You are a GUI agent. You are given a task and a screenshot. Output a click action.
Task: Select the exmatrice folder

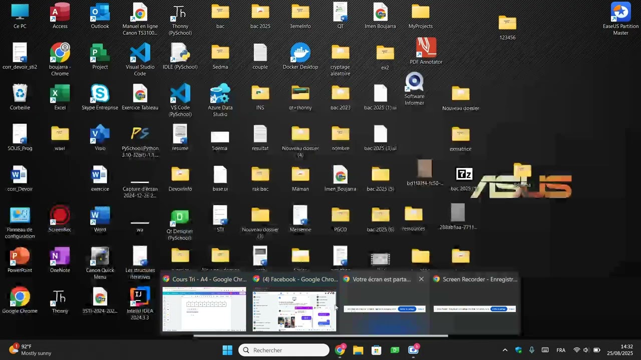pos(461,138)
